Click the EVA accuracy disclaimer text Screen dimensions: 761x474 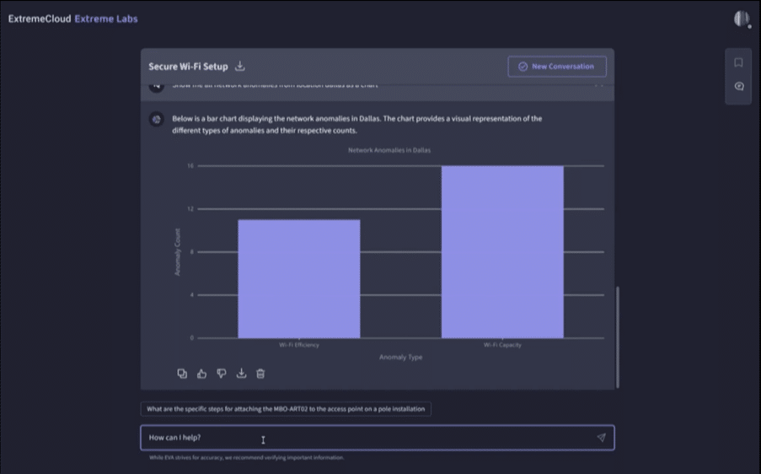[247, 457]
